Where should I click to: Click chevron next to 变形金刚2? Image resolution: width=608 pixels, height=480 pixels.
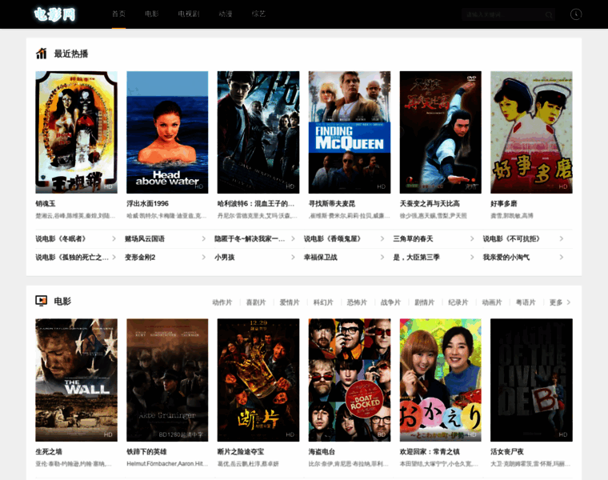pyautogui.click(x=203, y=257)
